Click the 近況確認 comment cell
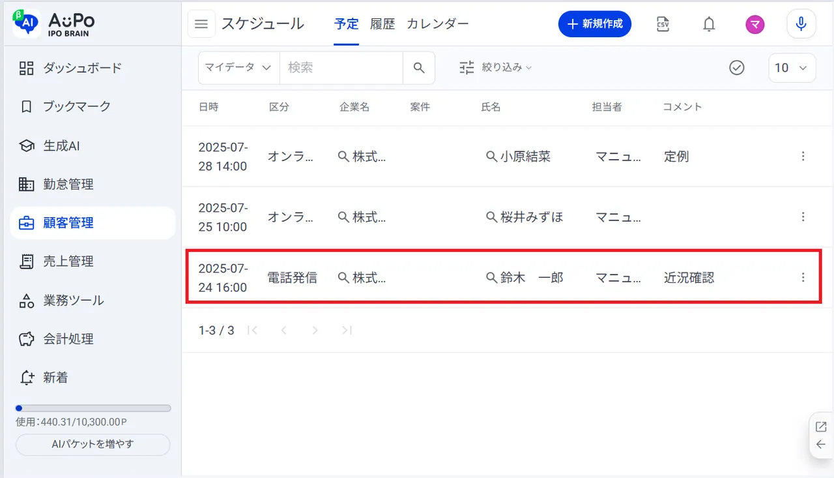 tap(689, 278)
